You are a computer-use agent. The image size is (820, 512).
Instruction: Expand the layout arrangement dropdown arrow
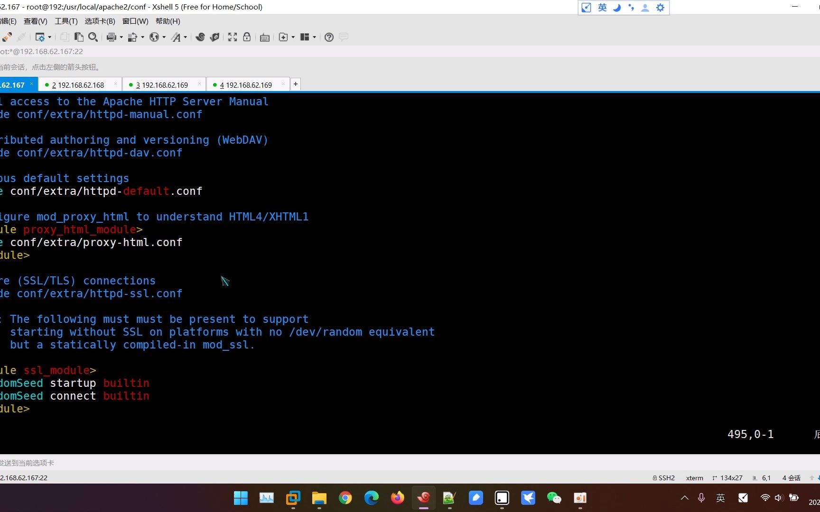click(x=314, y=37)
